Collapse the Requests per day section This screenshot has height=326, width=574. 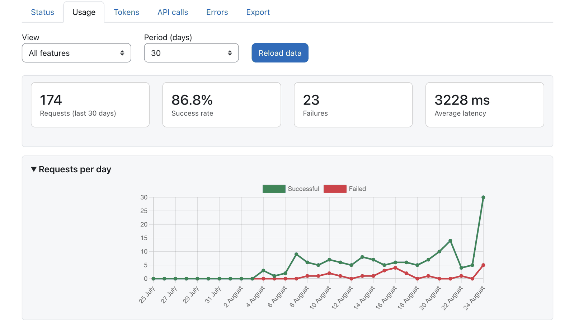[71, 169]
